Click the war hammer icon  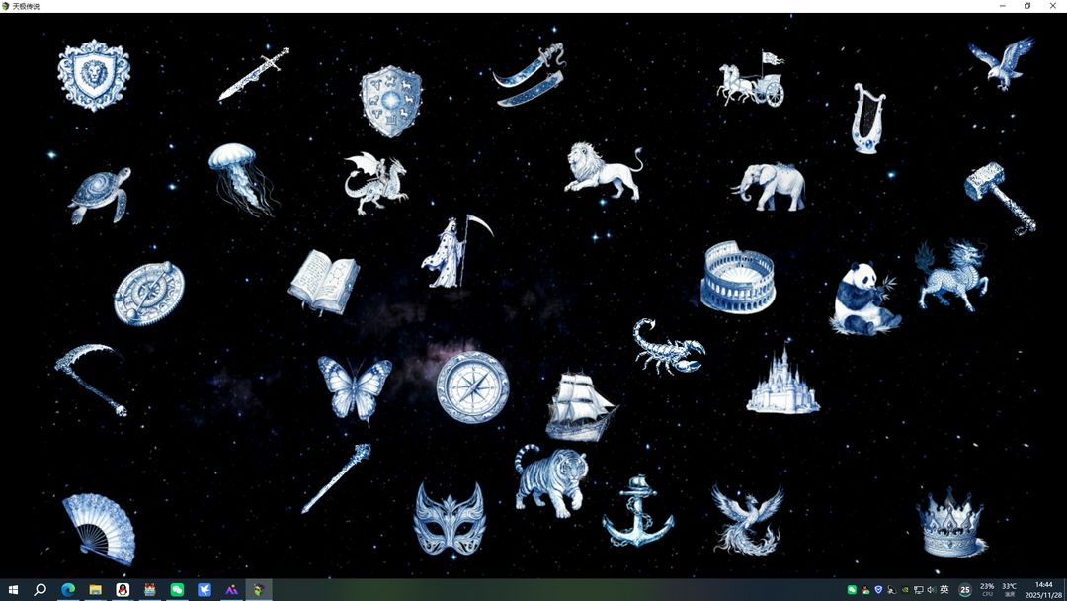tap(1000, 196)
